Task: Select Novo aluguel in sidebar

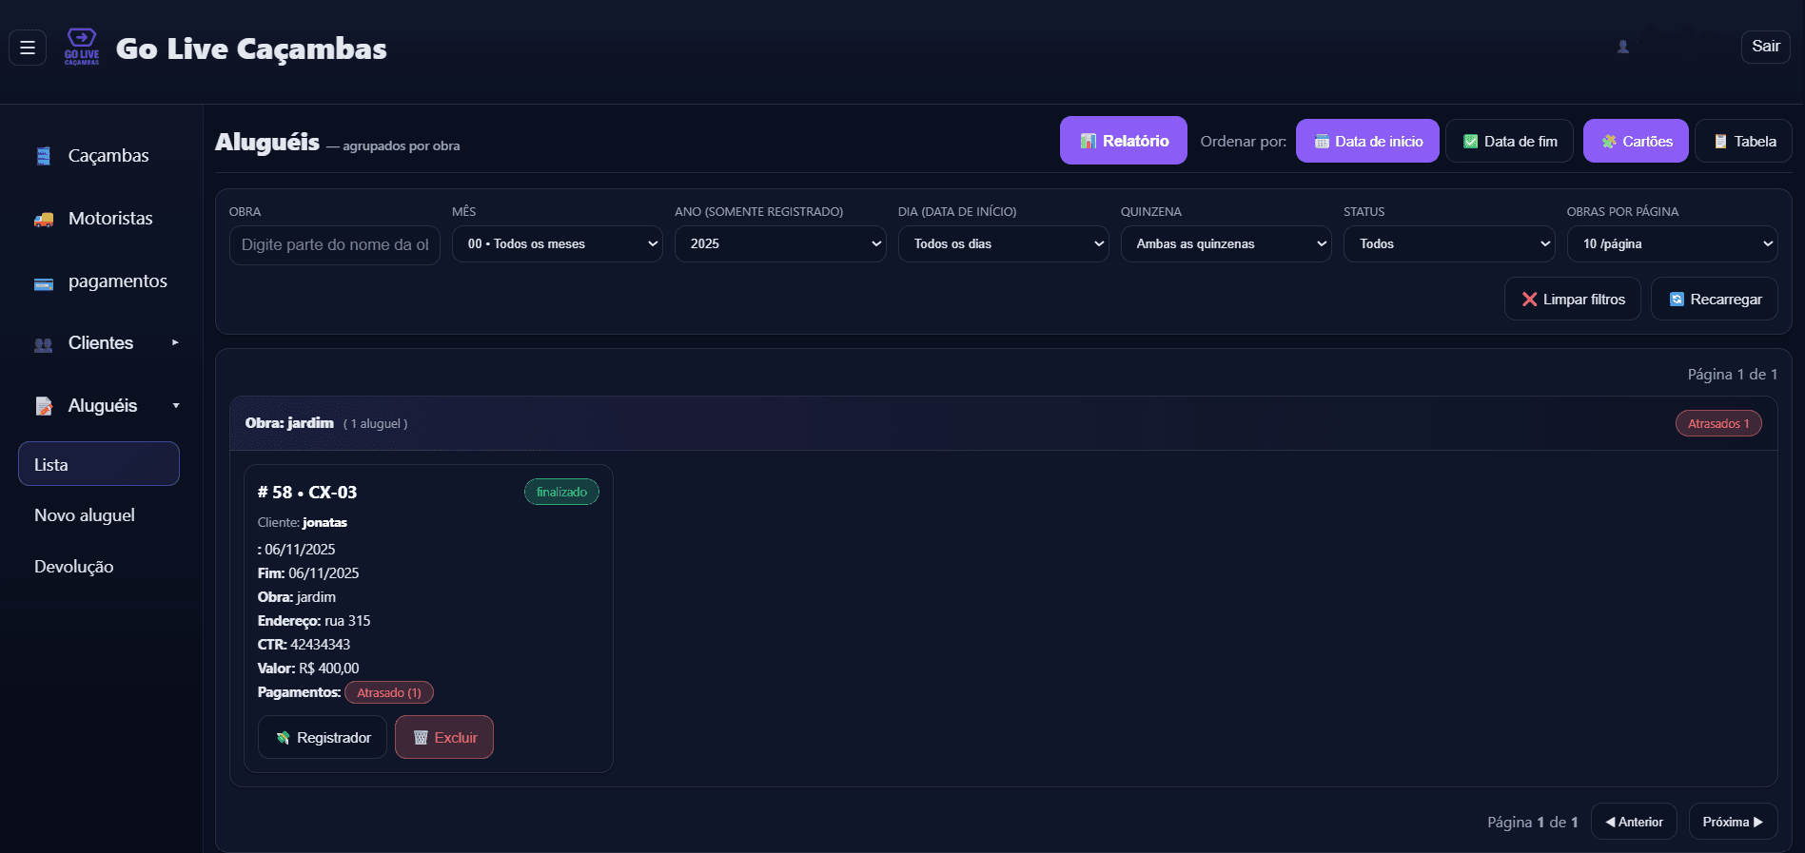Action: coord(85,515)
